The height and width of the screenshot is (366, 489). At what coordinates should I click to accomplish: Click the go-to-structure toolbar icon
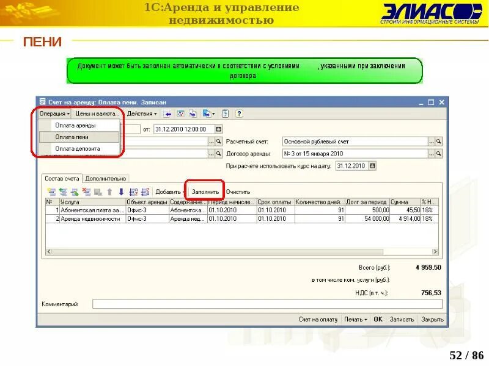[x=193, y=114]
